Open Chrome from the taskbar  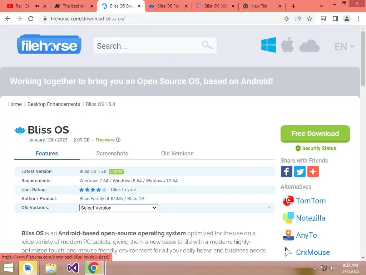click(x=94, y=268)
